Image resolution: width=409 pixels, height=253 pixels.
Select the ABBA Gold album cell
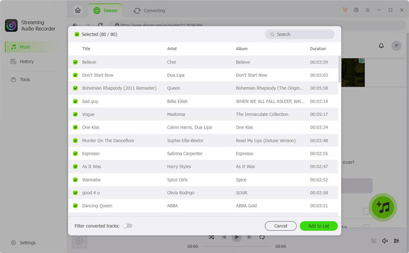coord(246,206)
